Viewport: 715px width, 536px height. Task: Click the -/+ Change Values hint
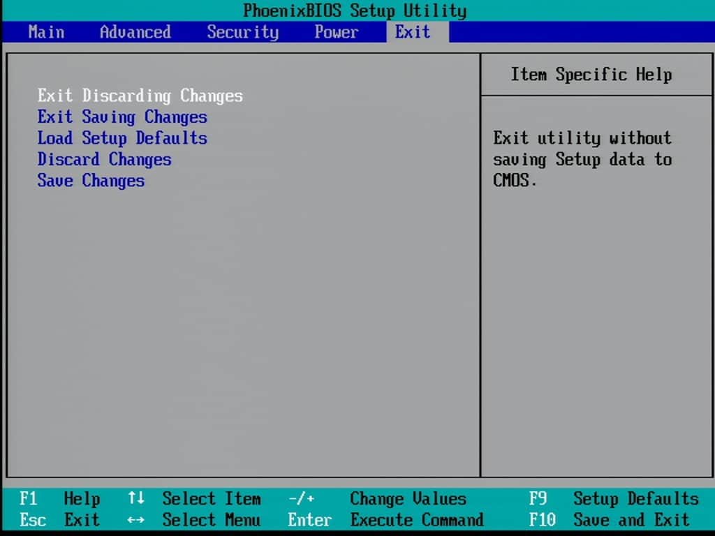377,498
